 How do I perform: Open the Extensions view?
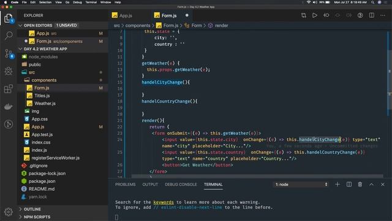(x=9, y=88)
